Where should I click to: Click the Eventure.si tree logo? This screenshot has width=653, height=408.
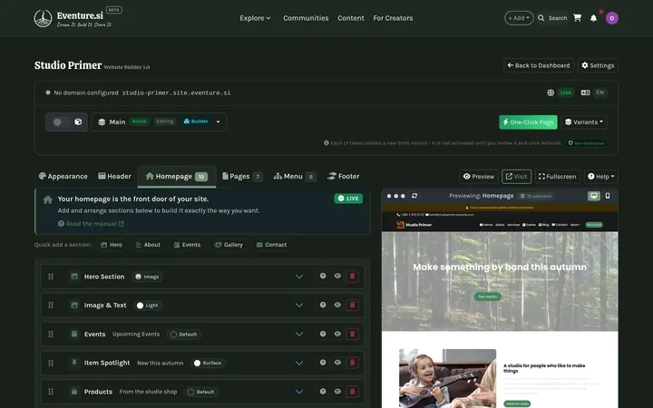pos(43,18)
